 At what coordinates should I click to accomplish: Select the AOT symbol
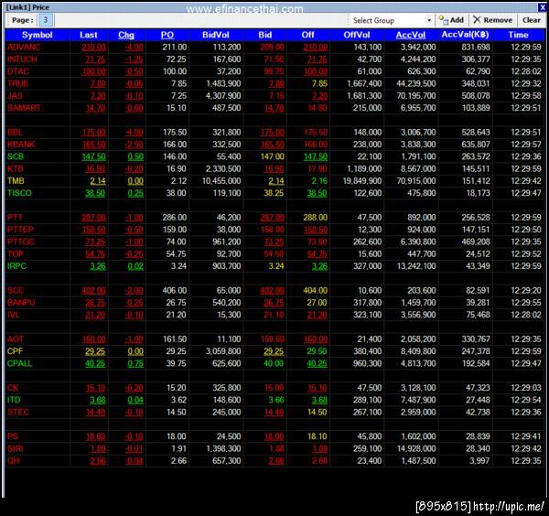[x=15, y=339]
